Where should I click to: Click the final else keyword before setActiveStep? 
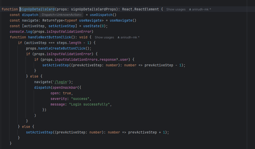point(26,127)
